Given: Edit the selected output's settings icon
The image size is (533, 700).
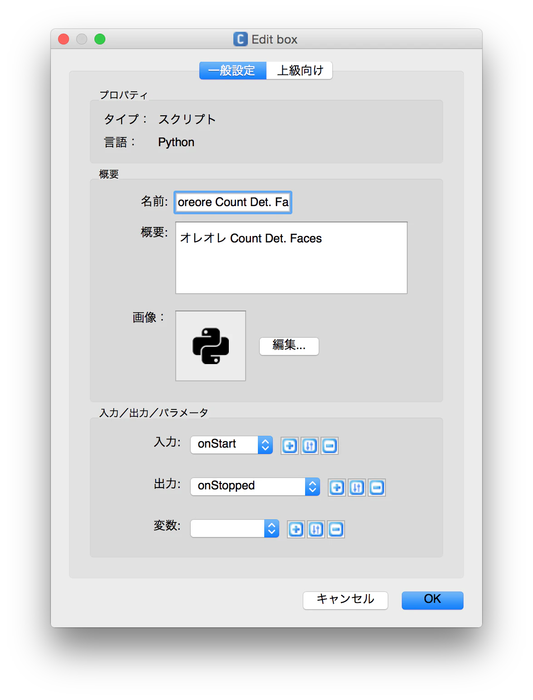Looking at the screenshot, I should [357, 488].
